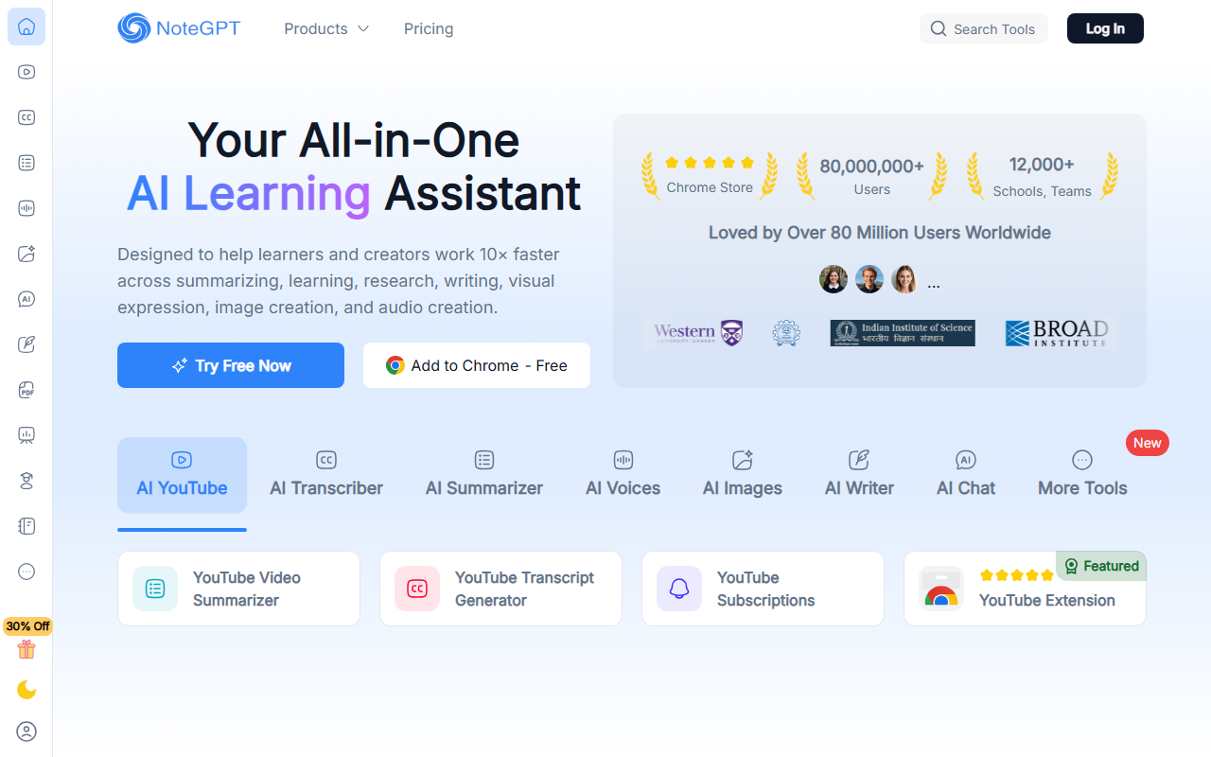Select the AI Images tab
1211x757 pixels.
tap(743, 475)
